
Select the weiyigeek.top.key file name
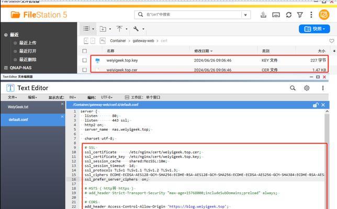122,60
